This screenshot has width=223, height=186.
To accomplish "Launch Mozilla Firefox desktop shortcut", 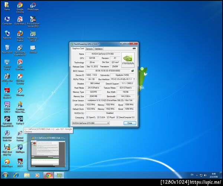I will 20,36.
